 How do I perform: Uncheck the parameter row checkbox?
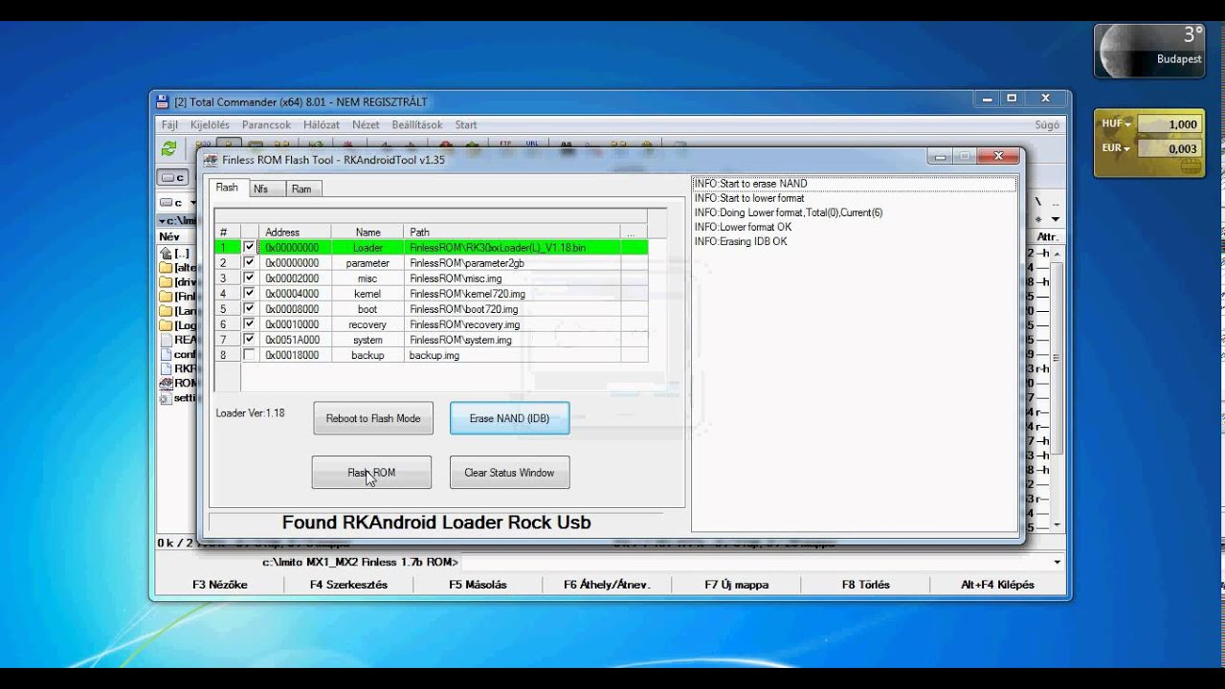(250, 262)
